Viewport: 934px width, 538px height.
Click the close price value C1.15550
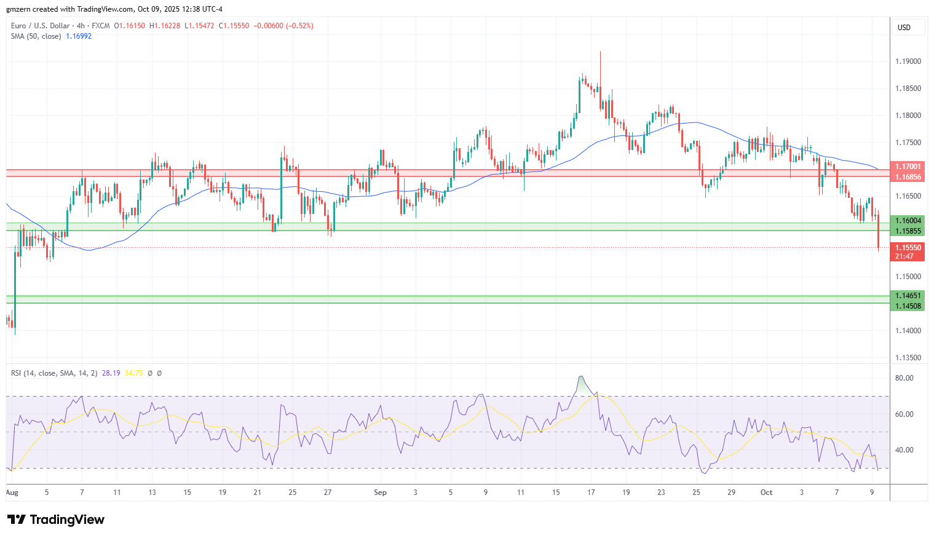point(234,26)
